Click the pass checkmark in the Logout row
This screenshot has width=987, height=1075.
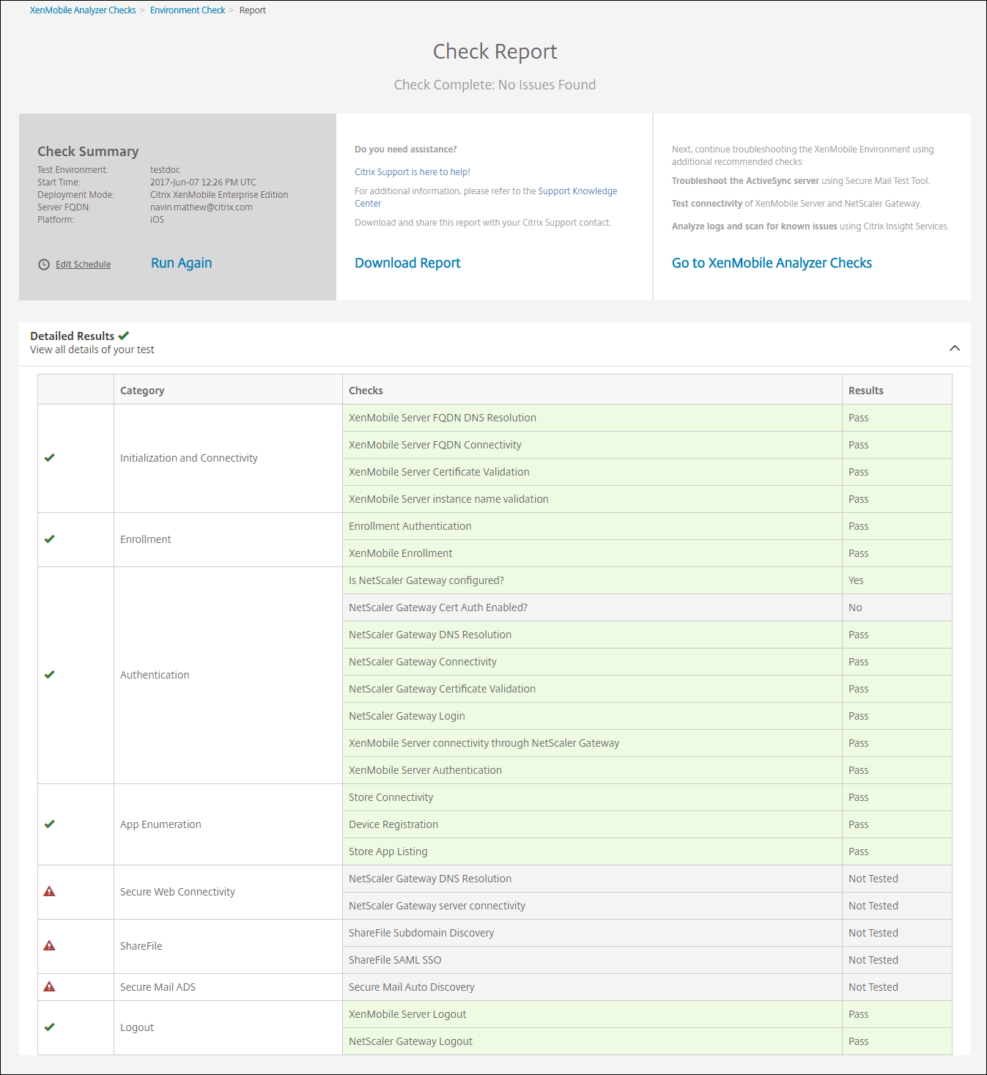(x=50, y=1027)
